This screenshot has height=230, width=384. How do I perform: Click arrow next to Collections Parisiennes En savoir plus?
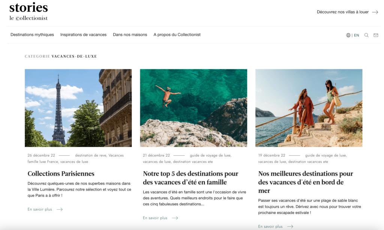point(60,209)
